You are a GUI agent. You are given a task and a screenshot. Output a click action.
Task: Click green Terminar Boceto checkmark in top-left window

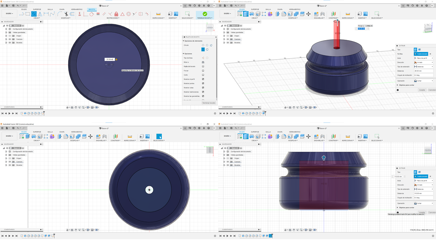205,14
